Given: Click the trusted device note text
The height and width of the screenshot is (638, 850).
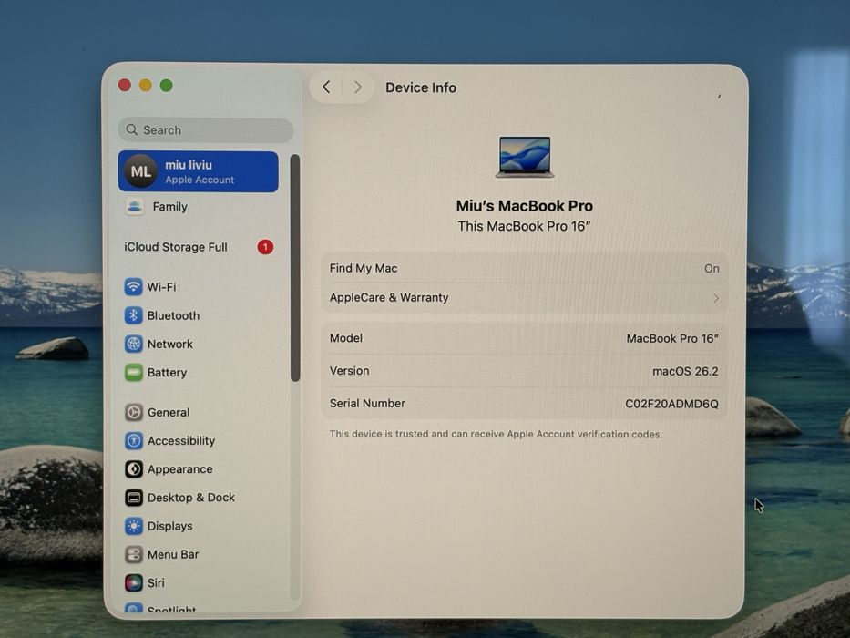Looking at the screenshot, I should 496,434.
